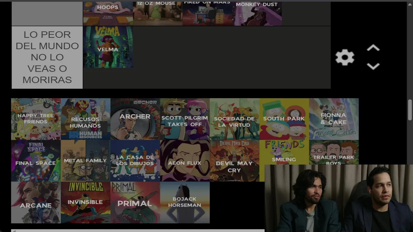
Task: Pick the Happy Tree Friends tile
Action: 36,119
